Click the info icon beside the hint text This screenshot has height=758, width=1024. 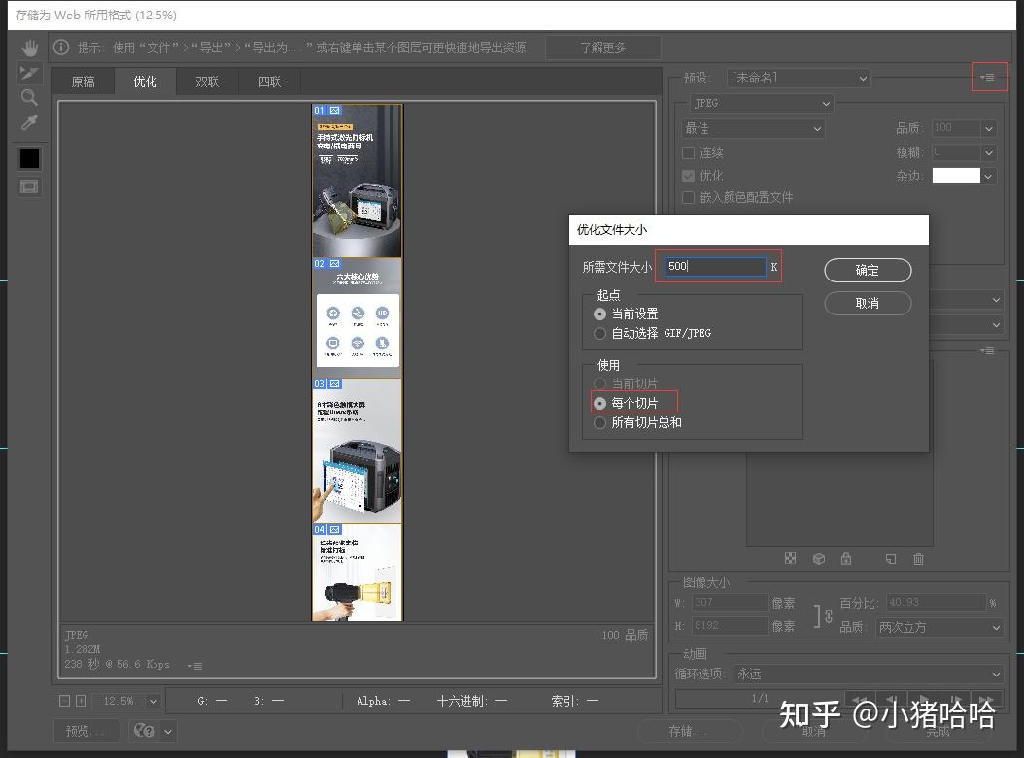[61, 47]
